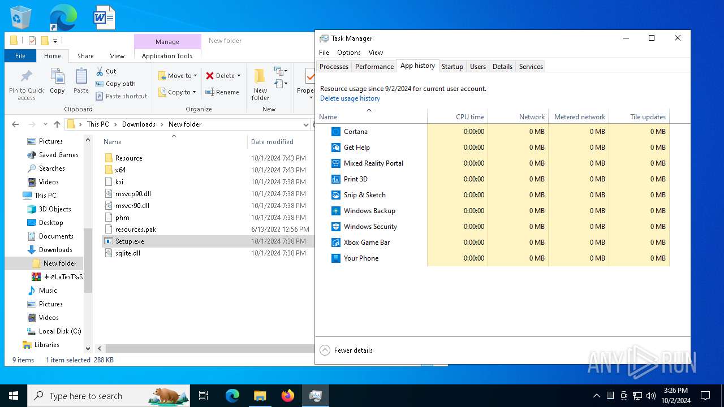
Task: Sort files by Date modified column
Action: 272,142
